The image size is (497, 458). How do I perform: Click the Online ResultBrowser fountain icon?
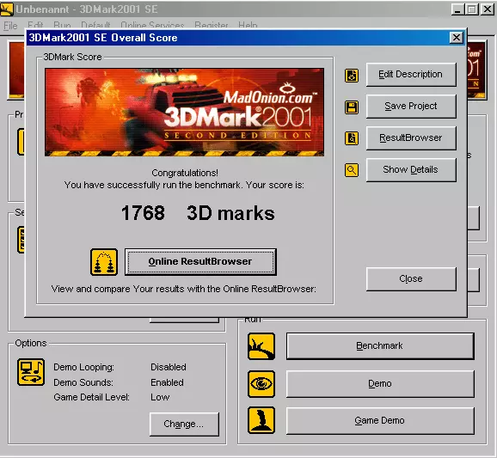104,262
